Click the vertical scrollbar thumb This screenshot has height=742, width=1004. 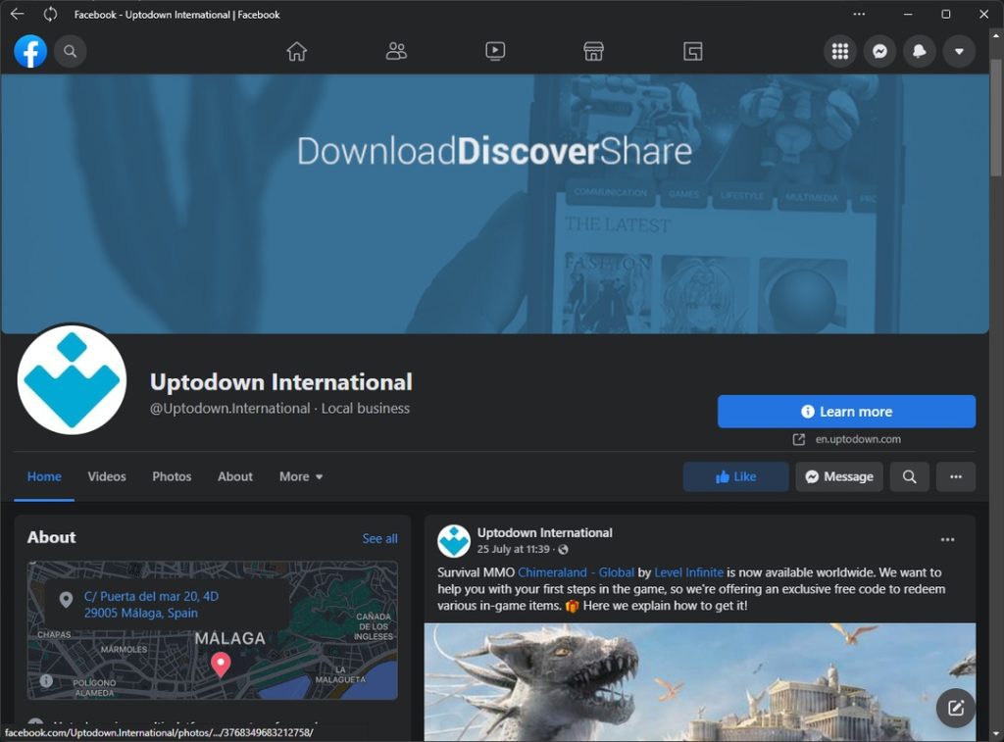(x=996, y=118)
